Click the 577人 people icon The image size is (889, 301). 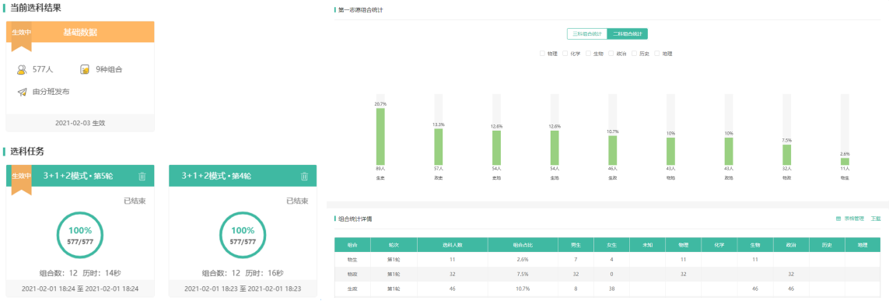pyautogui.click(x=22, y=70)
